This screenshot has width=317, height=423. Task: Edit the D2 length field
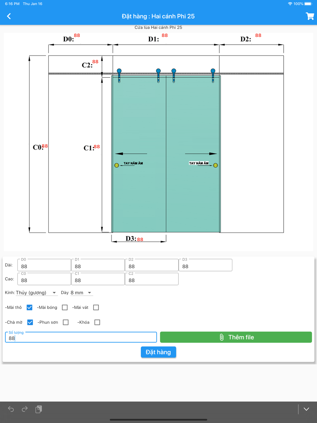(x=152, y=265)
